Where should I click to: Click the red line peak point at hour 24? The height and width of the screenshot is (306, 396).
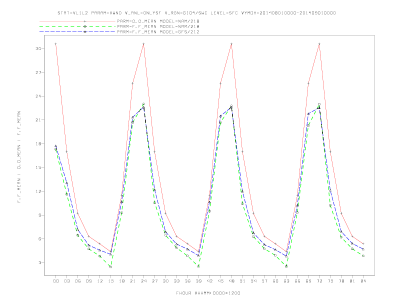point(143,44)
